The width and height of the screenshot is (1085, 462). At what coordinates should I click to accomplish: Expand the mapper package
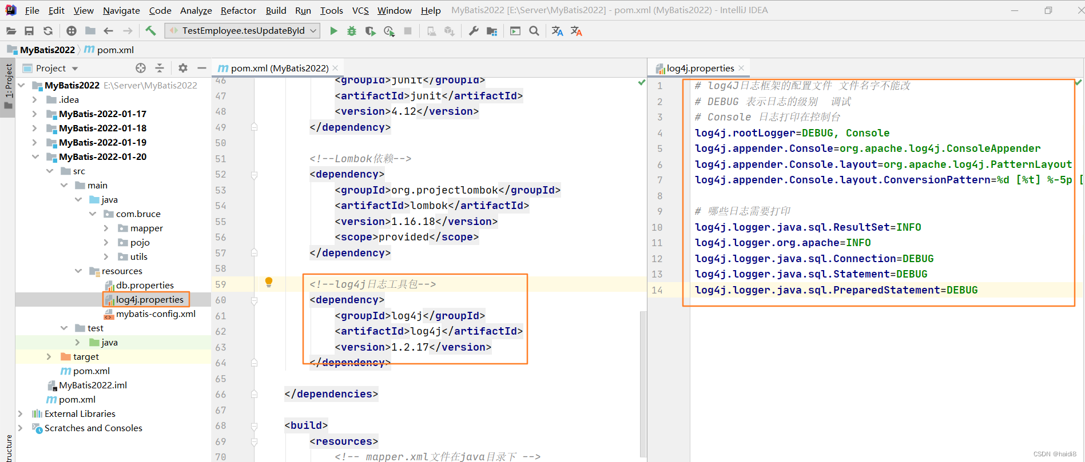[x=106, y=228]
